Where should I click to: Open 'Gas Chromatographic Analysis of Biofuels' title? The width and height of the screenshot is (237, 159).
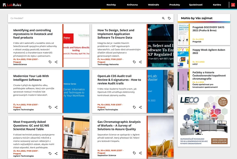tap(119, 126)
